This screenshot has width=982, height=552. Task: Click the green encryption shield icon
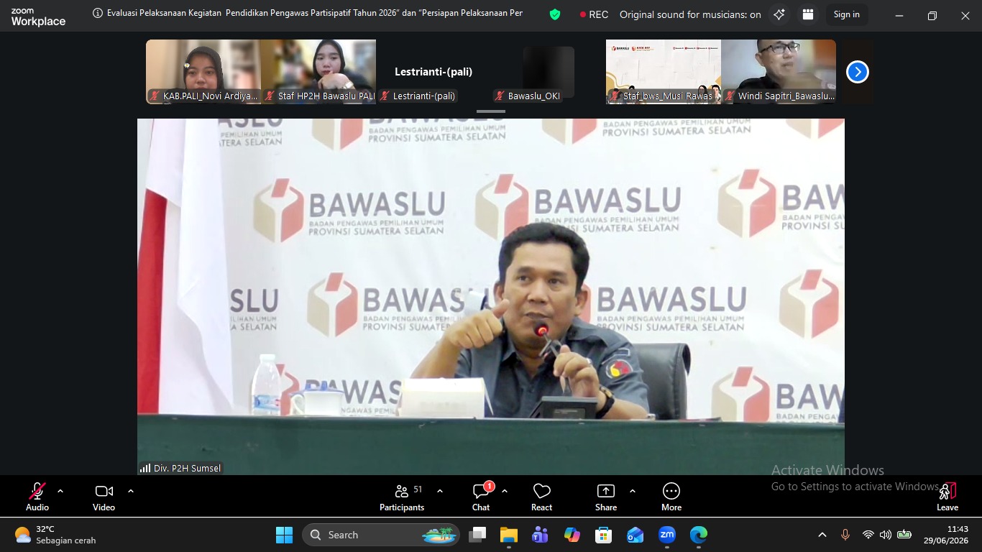555,14
